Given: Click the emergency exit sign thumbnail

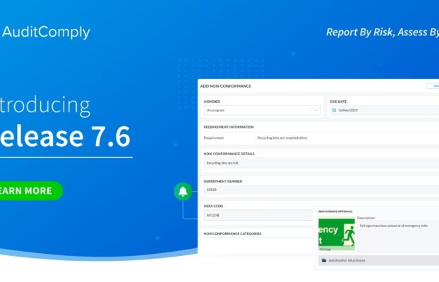Looking at the screenshot, I should point(337,235).
